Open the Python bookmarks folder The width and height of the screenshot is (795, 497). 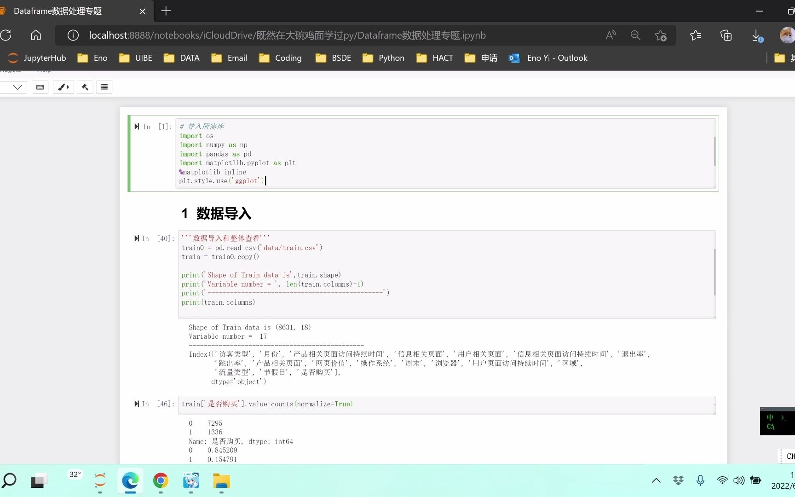click(x=383, y=58)
